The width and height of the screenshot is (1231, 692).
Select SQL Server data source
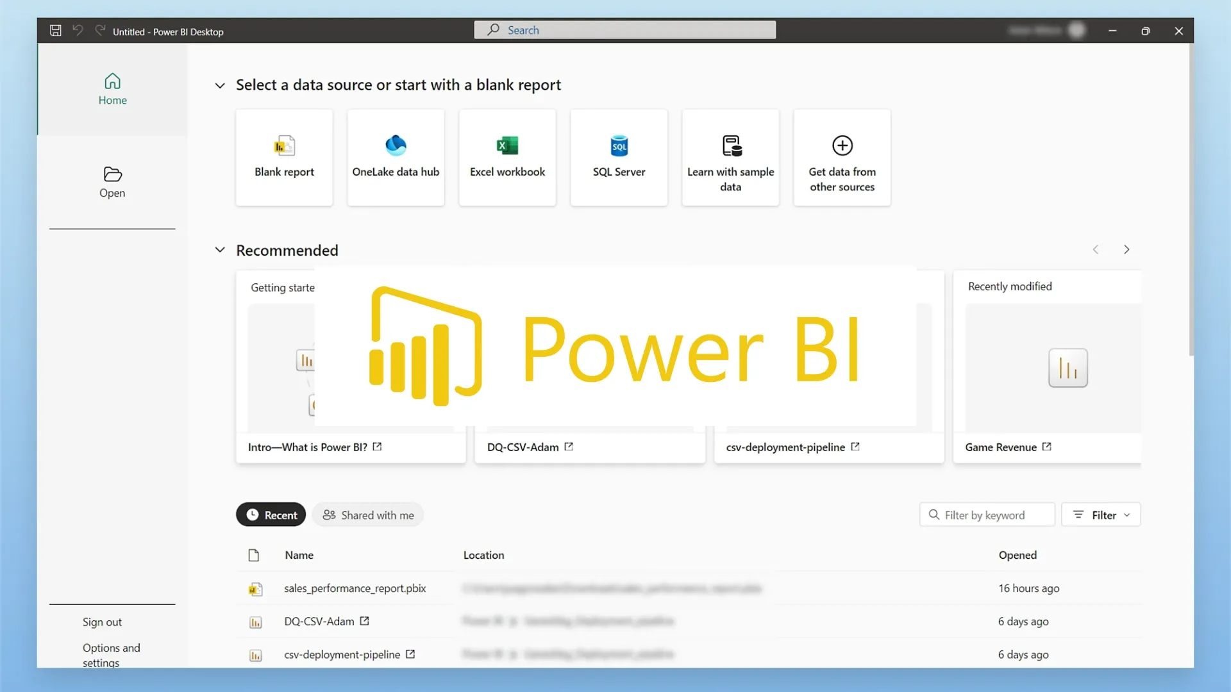click(x=619, y=158)
